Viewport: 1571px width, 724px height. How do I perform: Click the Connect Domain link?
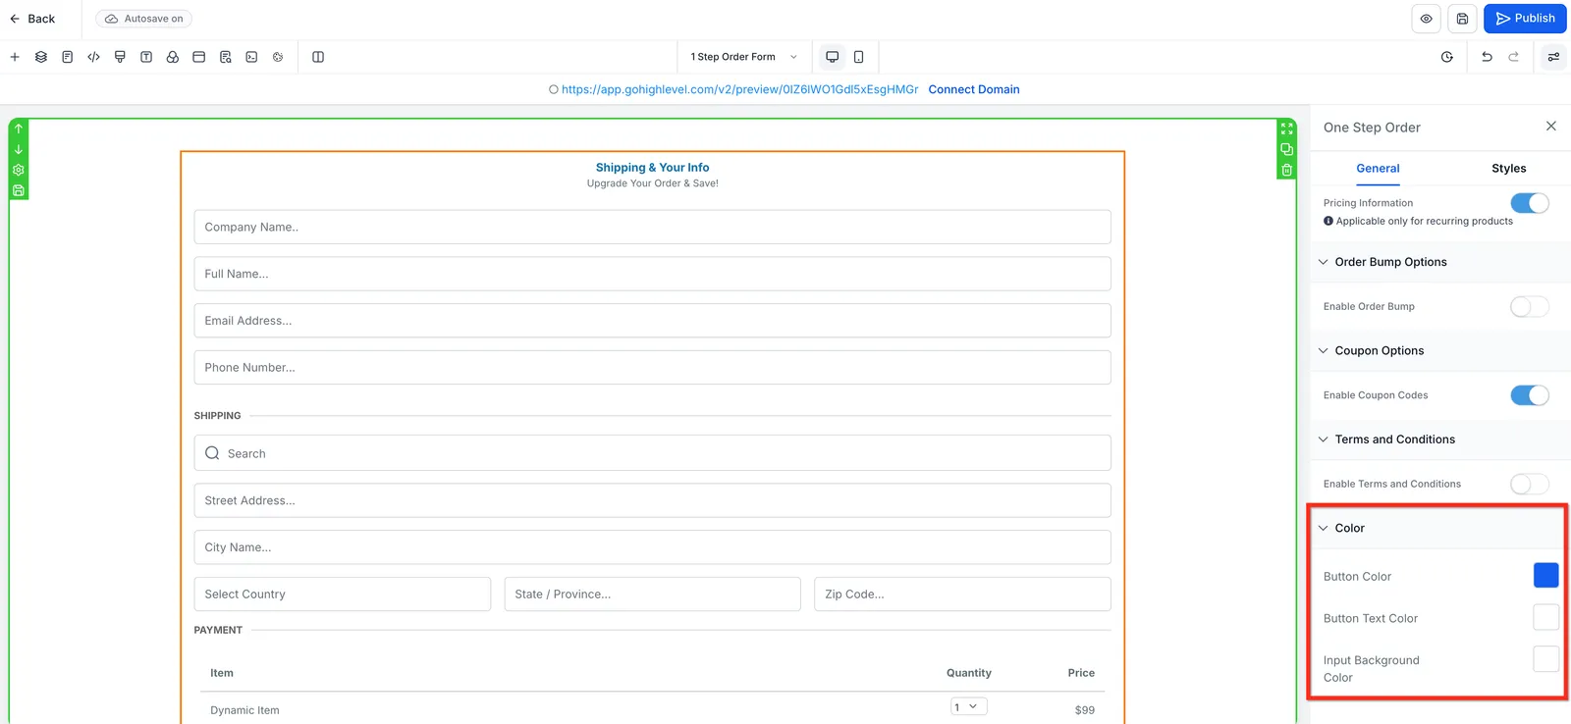coord(974,89)
